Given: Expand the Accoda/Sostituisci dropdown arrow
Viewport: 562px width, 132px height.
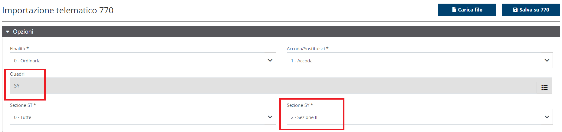Looking at the screenshot, I should tap(547, 60).
